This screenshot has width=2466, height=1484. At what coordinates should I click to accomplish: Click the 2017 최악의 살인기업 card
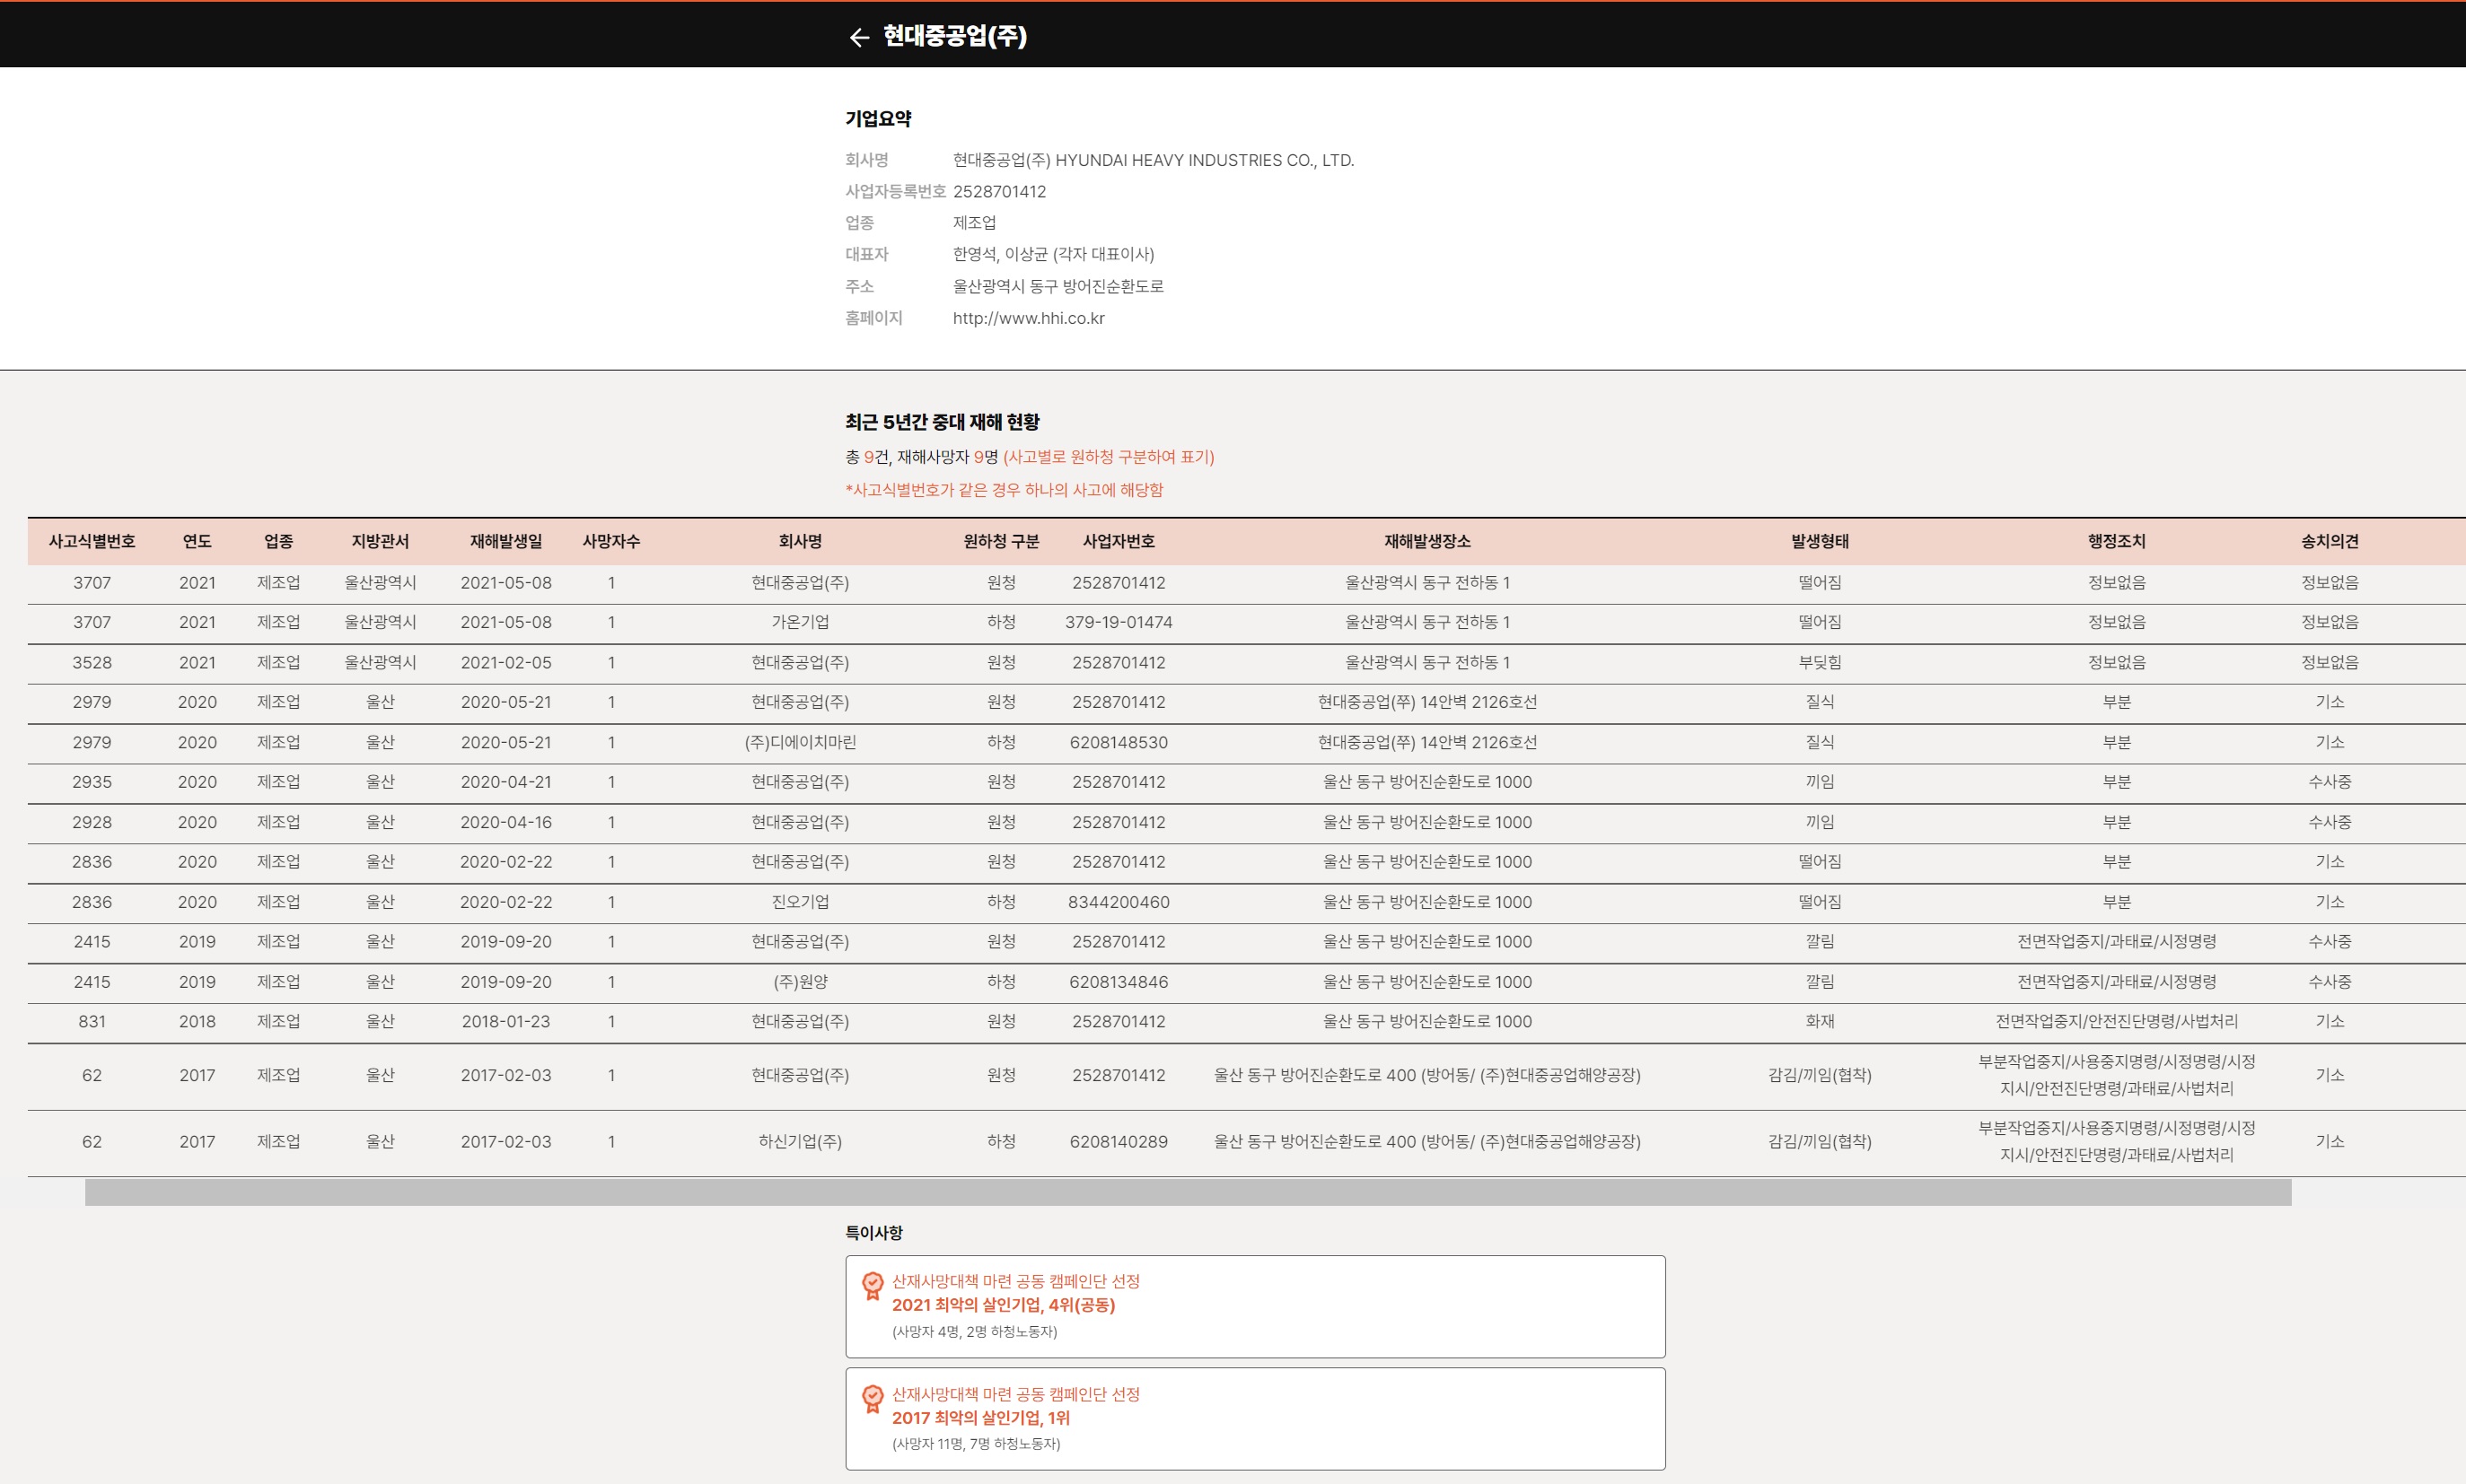[1254, 1418]
